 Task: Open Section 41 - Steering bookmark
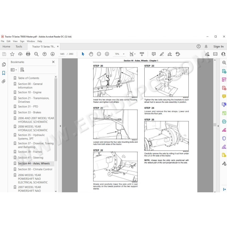pos(30,158)
